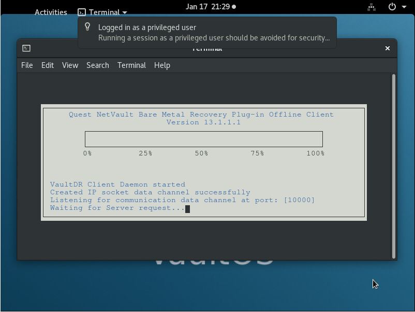415x312 pixels.
Task: Click the terminal window icon in title bar
Action: click(x=26, y=48)
